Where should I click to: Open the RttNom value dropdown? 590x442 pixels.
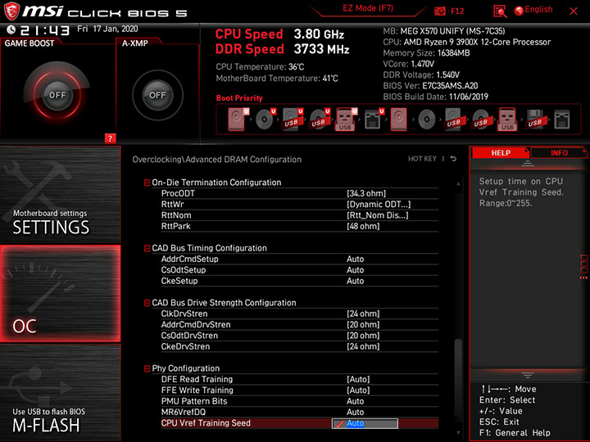click(378, 215)
